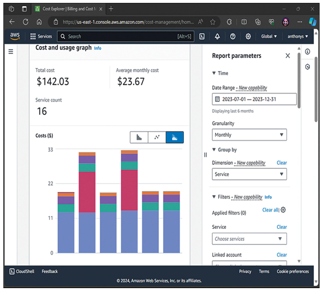Open the Terms link
The image size is (322, 291).
[x=264, y=271]
